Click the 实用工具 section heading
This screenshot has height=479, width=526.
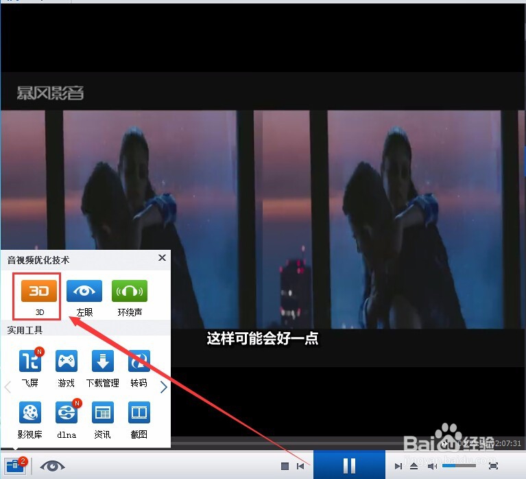tap(25, 330)
